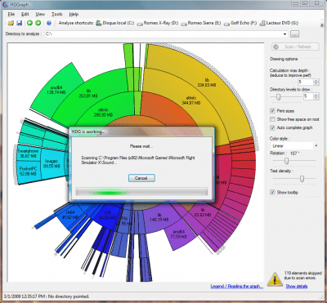Click the Calculation max depth spinner

(316, 82)
